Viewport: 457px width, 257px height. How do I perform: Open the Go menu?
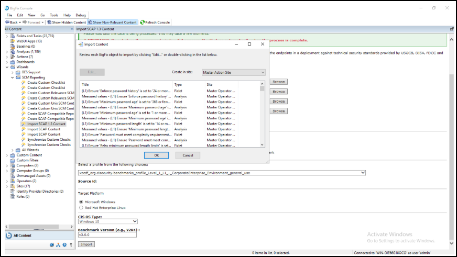coord(42,15)
